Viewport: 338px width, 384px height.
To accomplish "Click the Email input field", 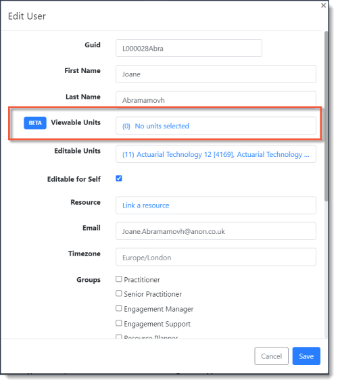I will click(x=216, y=231).
